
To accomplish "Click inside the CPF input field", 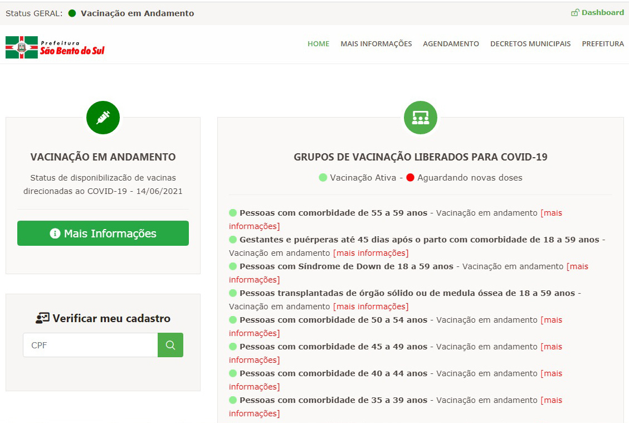I will click(90, 345).
